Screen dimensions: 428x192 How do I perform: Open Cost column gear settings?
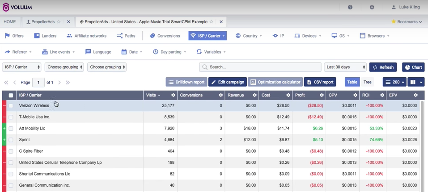click(x=288, y=95)
